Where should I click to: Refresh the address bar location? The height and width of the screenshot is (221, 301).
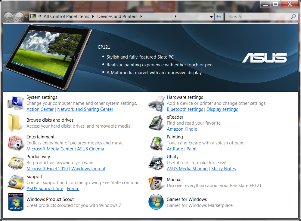(x=219, y=17)
